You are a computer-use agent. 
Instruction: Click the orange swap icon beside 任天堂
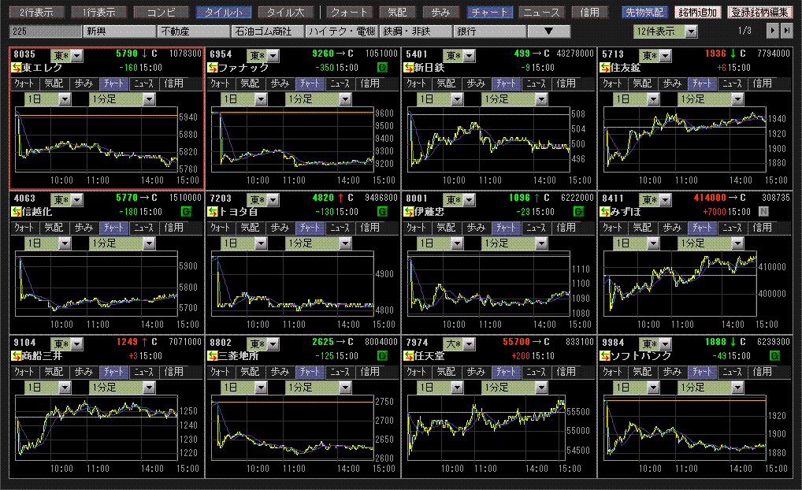[x=409, y=356]
